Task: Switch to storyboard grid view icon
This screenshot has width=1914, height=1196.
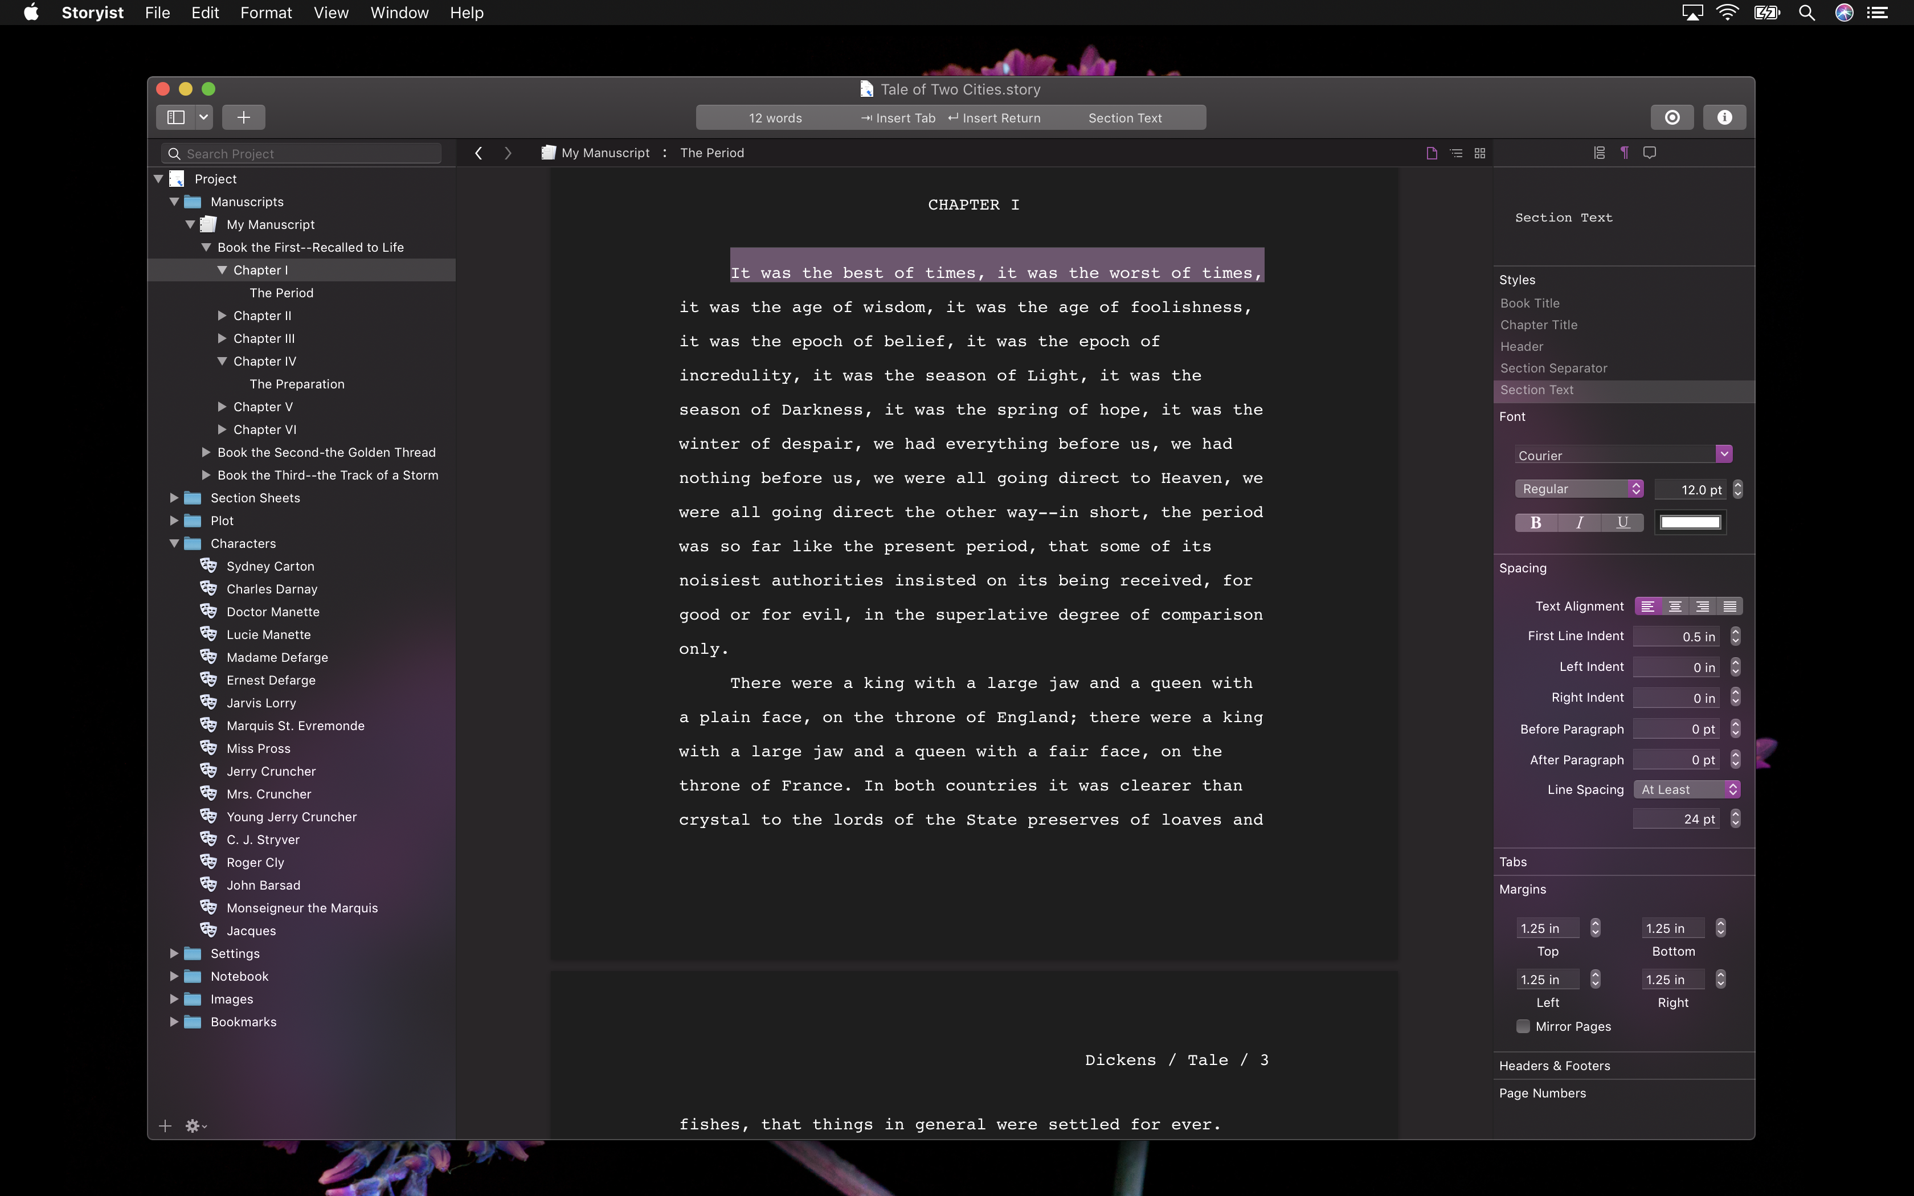Action: click(1480, 153)
